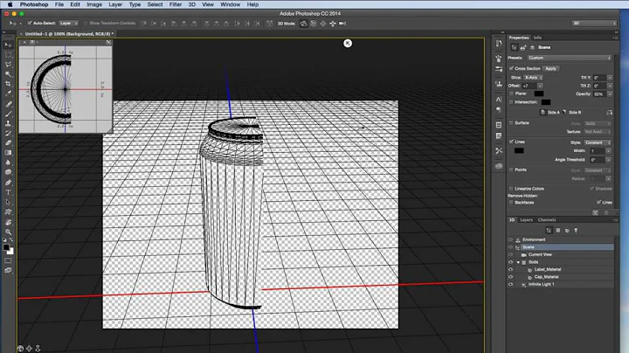Open the Filter menu
The image size is (629, 353).
176,4
